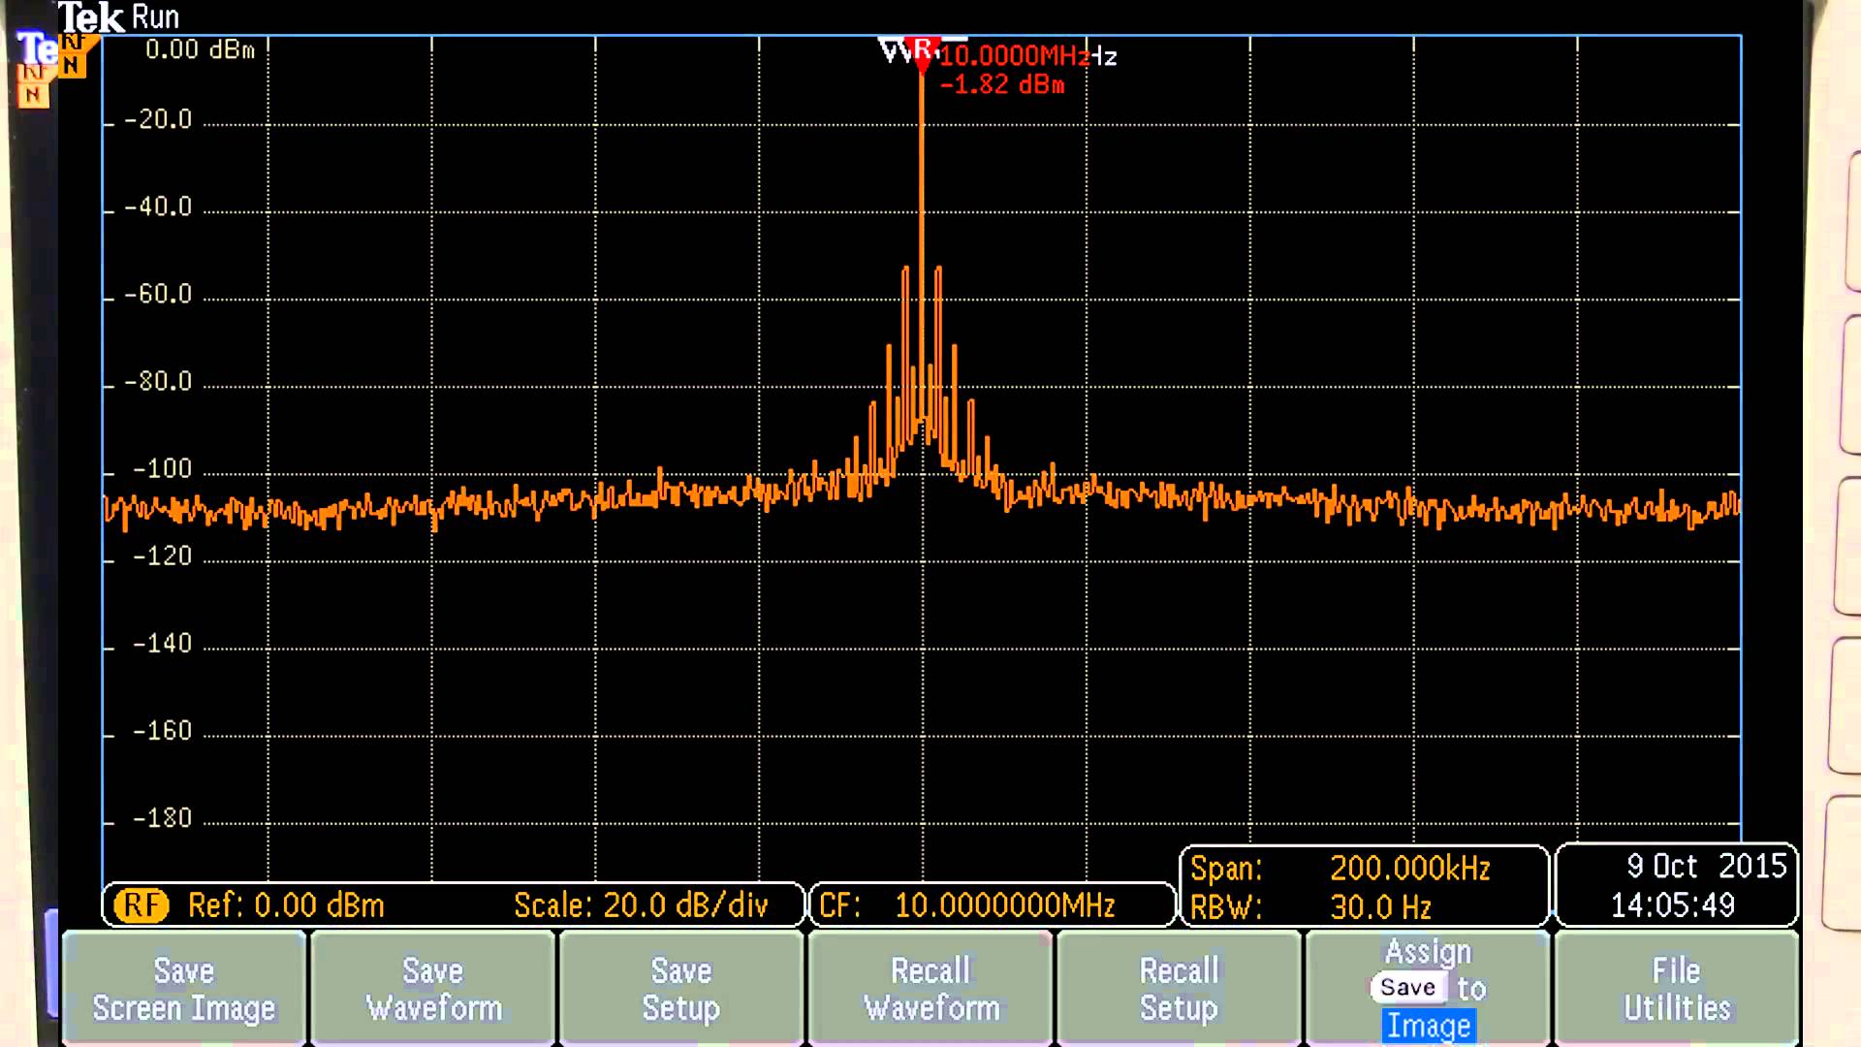Toggle the Run acquisition status
1861x1047 pixels.
(x=155, y=17)
